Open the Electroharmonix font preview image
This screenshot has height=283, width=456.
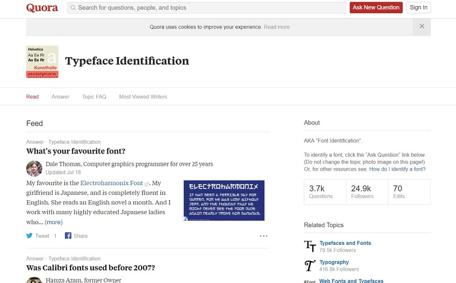click(x=224, y=200)
